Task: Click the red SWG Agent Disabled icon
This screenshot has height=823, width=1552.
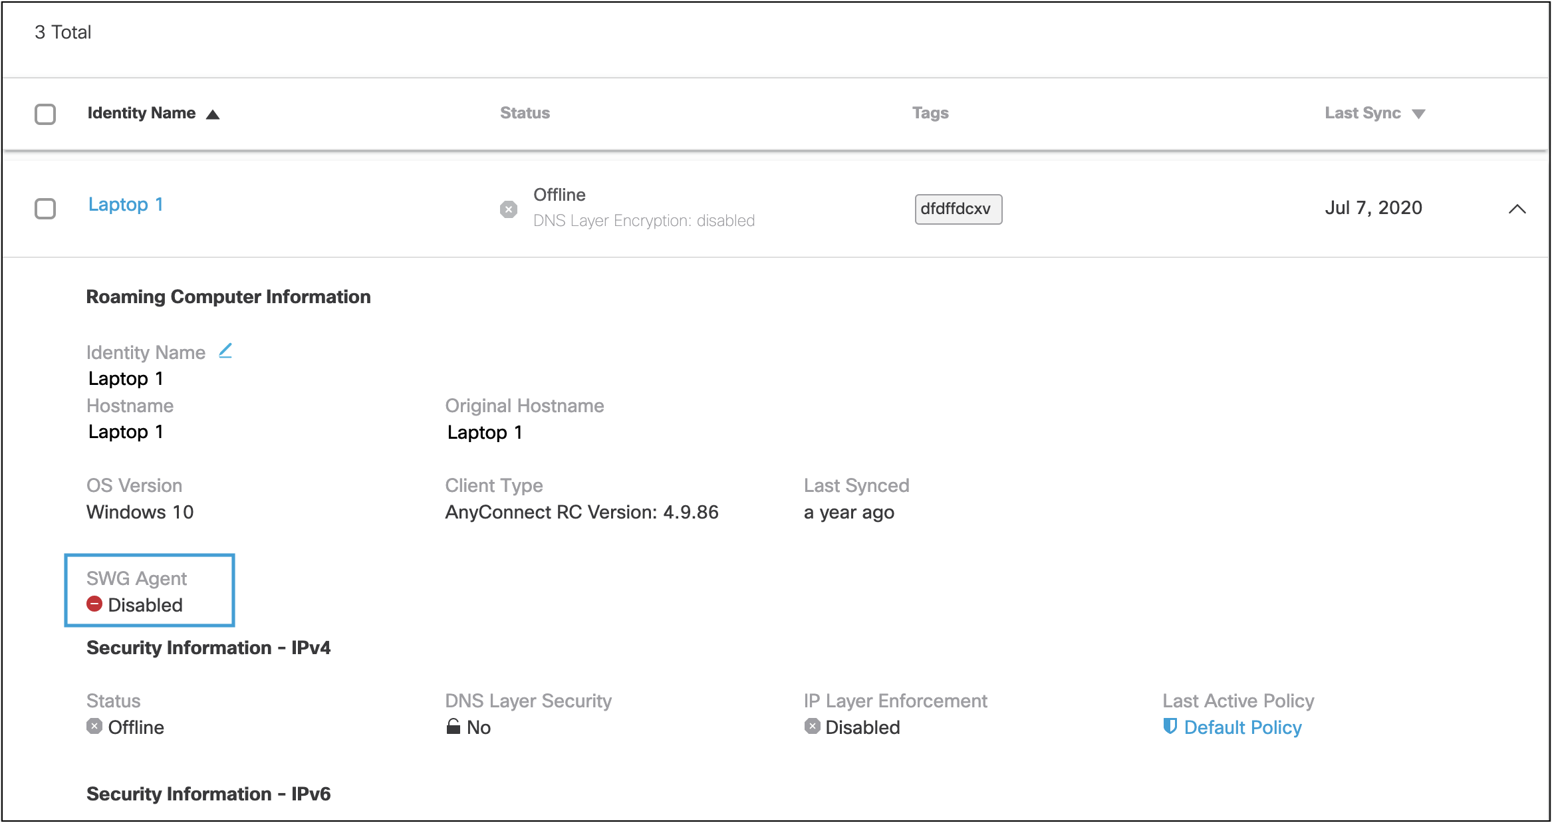Action: (x=94, y=604)
